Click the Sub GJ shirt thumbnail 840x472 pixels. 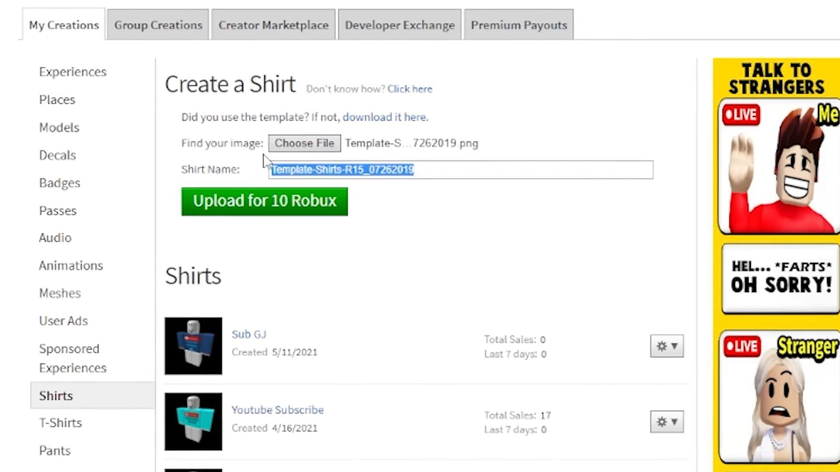click(193, 346)
